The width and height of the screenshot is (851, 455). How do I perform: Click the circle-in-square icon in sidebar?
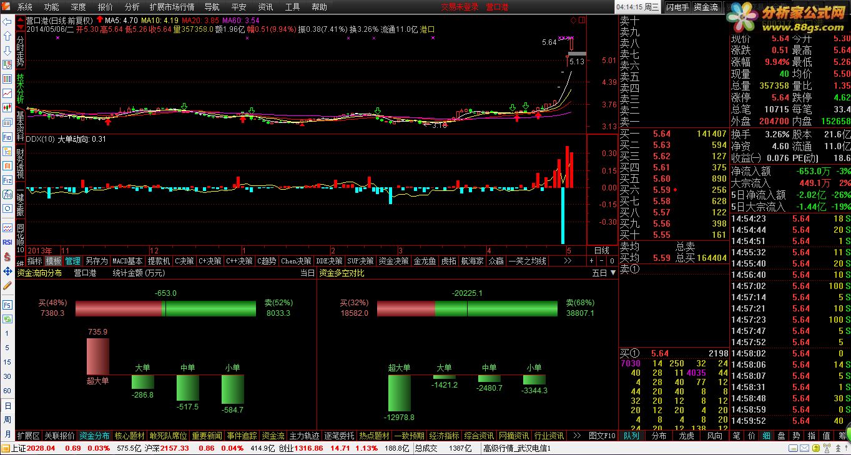click(x=7, y=208)
